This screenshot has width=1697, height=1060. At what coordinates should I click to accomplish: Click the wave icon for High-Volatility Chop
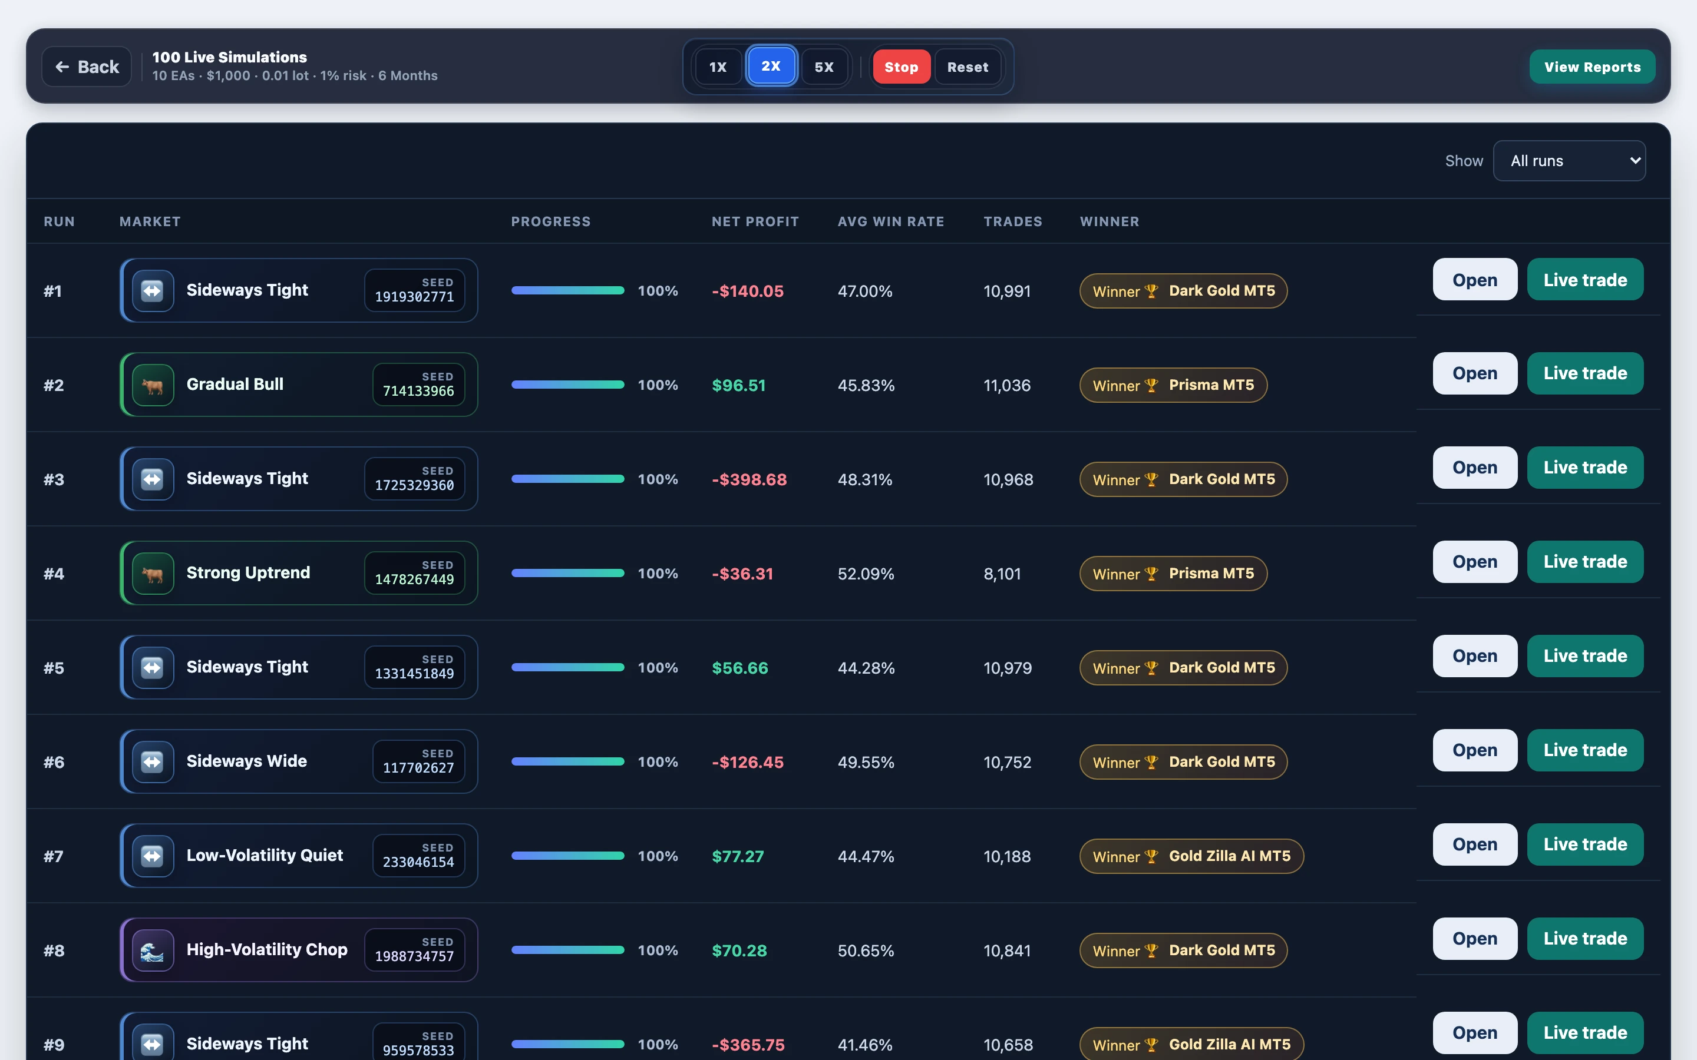point(153,950)
